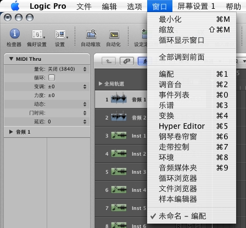Open the 调音台 mixer menu item

[x=192, y=84]
